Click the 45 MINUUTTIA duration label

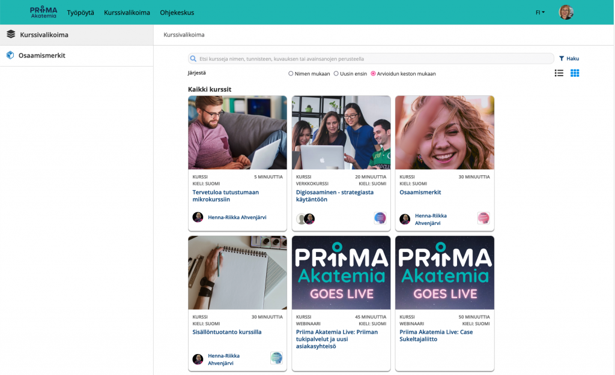click(x=371, y=317)
